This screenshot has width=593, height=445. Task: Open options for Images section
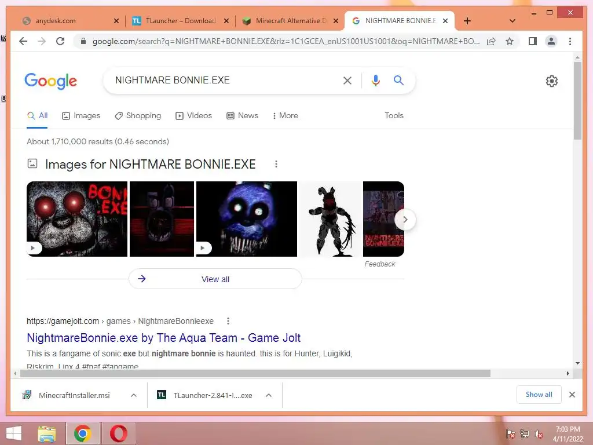pyautogui.click(x=276, y=164)
